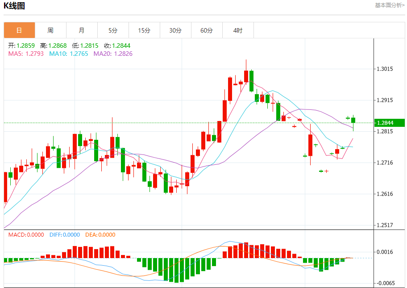Switch to the 月 monthly tab
407x288 pixels.
(x=82, y=30)
